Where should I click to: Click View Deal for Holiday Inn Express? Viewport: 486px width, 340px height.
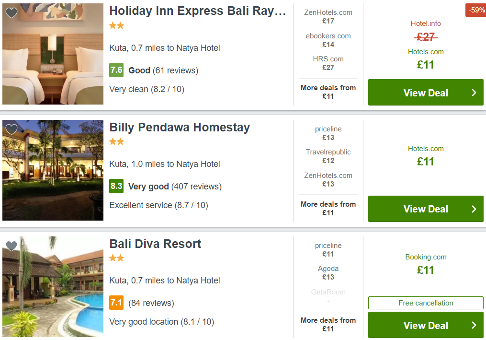(x=426, y=93)
